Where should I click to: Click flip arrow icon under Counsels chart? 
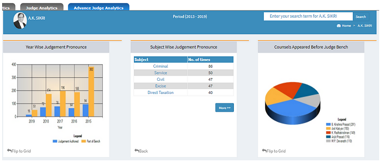tap(264, 151)
